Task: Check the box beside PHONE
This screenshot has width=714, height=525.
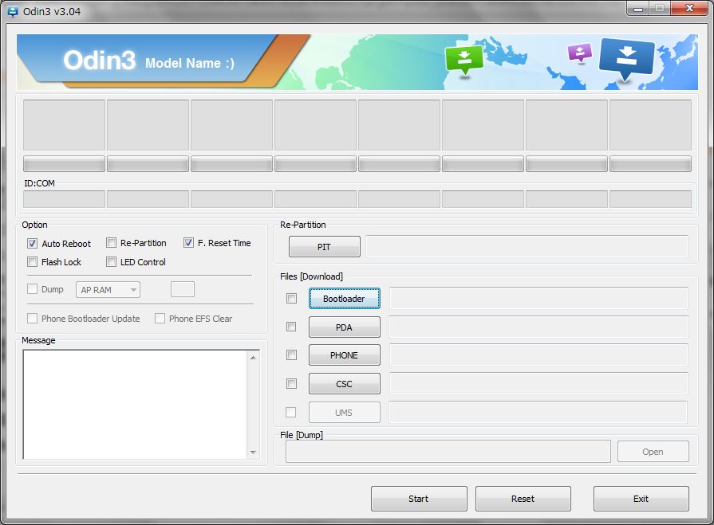Action: point(291,355)
